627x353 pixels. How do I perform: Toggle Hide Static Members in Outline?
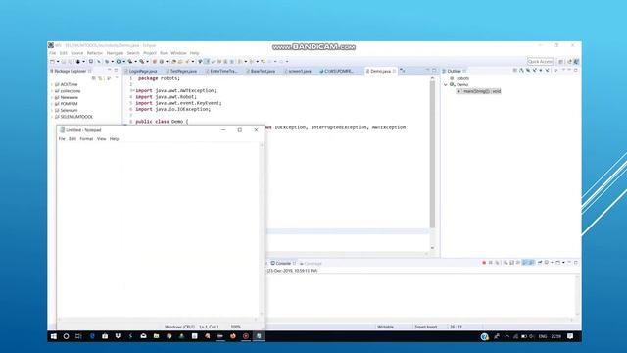[x=535, y=71]
